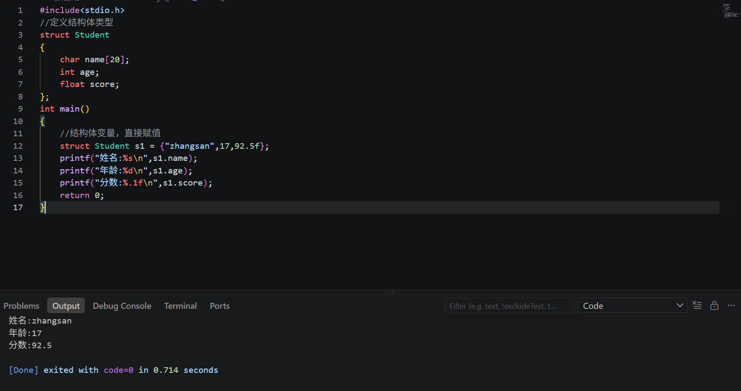This screenshot has width=741, height=391.
Task: Open the Debug Console tab
Action: pyautogui.click(x=122, y=306)
